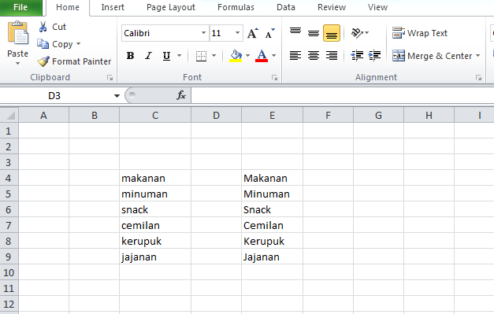
Task: Set Middle Align for cell text
Action: [313, 33]
